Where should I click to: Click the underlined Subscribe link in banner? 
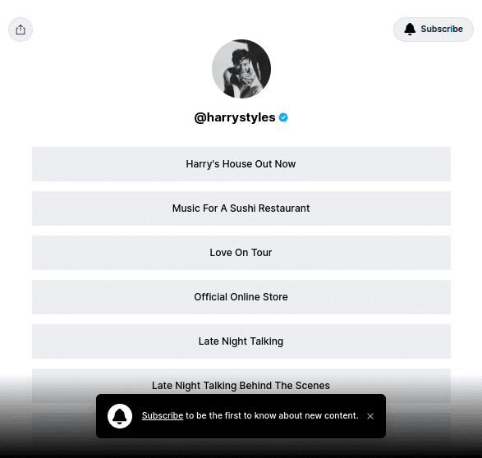click(163, 415)
